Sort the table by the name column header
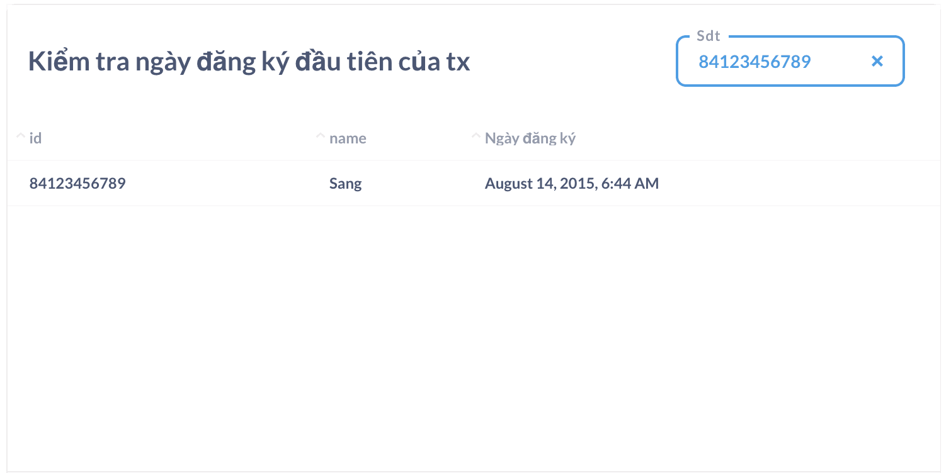 coord(348,138)
